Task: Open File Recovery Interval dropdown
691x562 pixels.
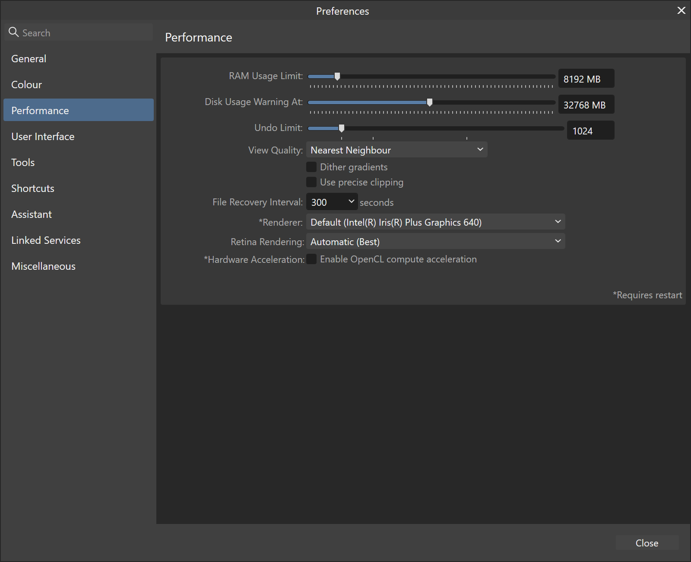Action: coord(332,202)
